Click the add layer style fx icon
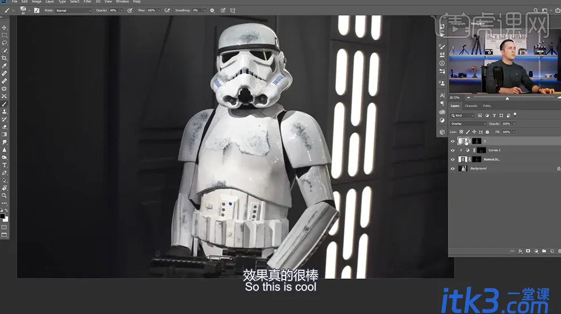 520,251
